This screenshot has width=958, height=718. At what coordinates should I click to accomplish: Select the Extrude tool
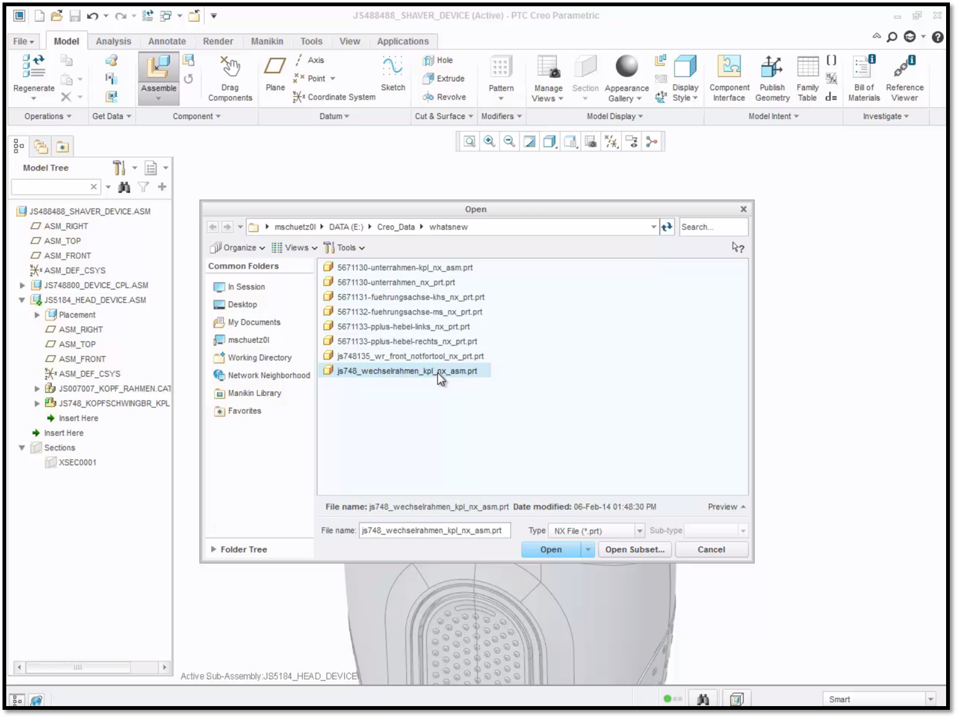tap(444, 78)
